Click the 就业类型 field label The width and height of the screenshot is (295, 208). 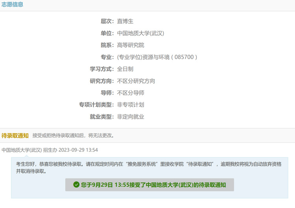click(x=102, y=117)
